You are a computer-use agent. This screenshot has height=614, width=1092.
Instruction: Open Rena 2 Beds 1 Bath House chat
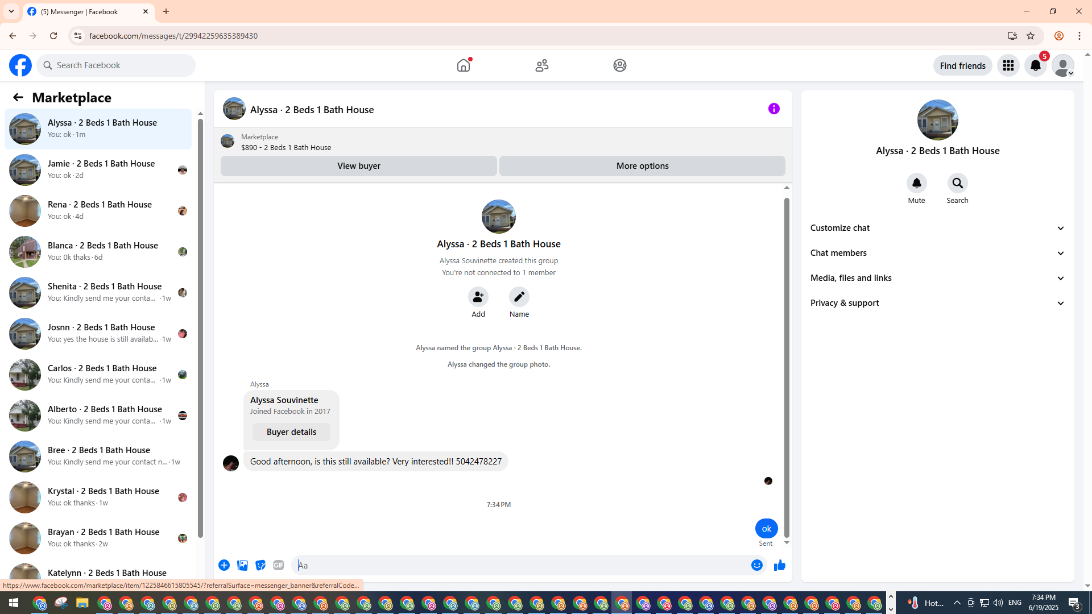(x=98, y=210)
